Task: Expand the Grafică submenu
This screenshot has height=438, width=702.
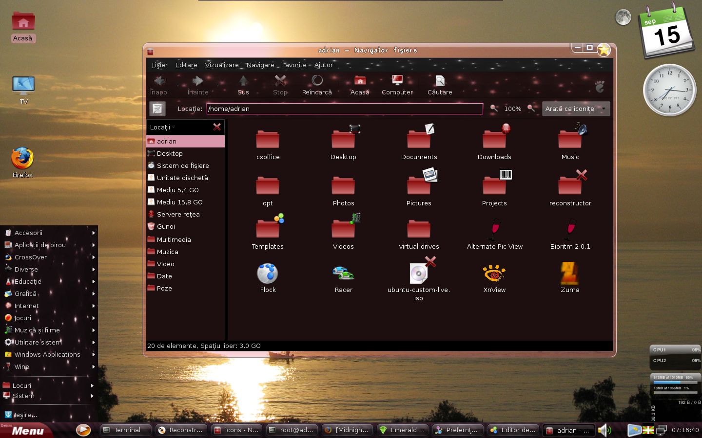Action: tap(49, 293)
